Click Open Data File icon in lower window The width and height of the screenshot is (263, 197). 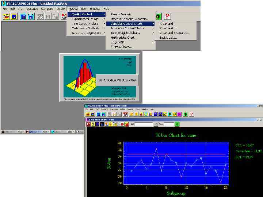click(x=99, y=114)
